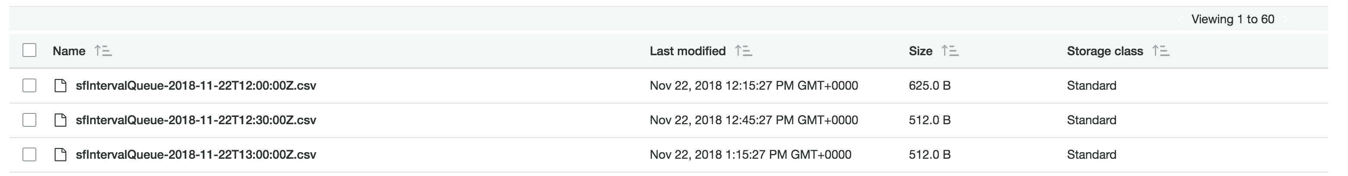This screenshot has height=176, width=1348.
Task: Go to next page arrow
Action: click(1286, 19)
